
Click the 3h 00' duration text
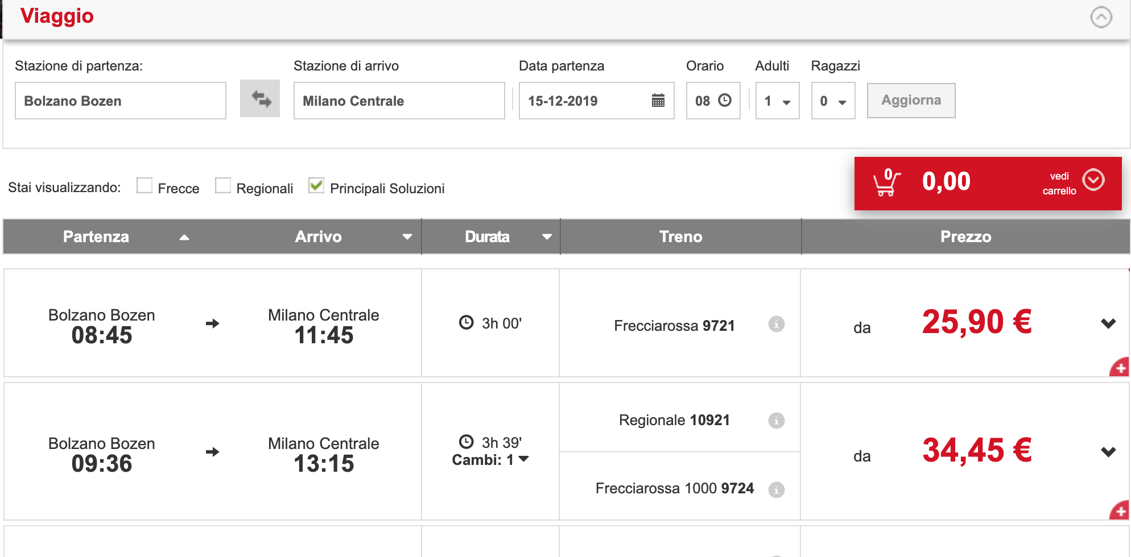(x=502, y=323)
